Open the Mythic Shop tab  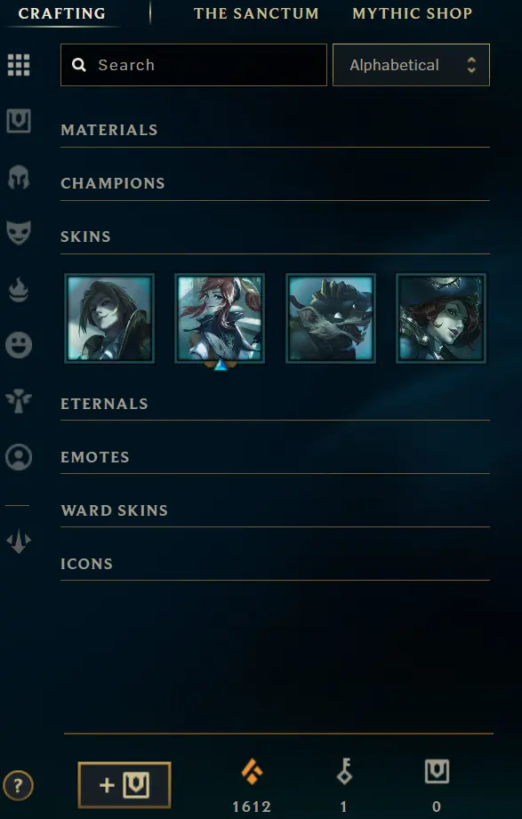[x=413, y=13]
